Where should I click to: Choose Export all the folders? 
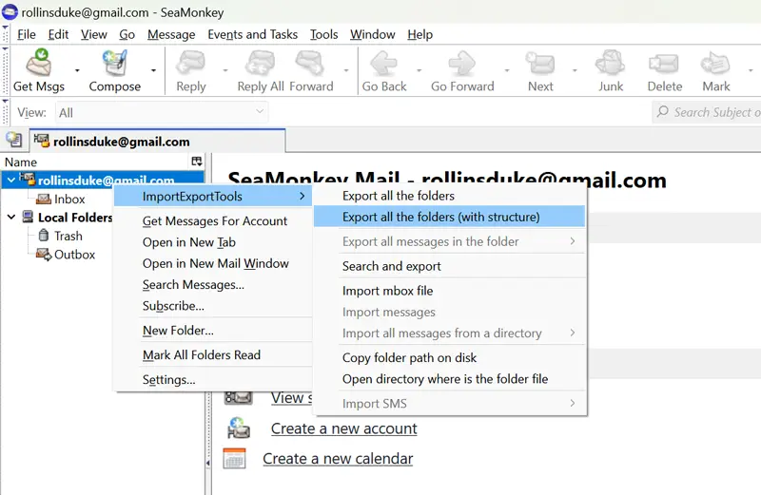coord(449,196)
